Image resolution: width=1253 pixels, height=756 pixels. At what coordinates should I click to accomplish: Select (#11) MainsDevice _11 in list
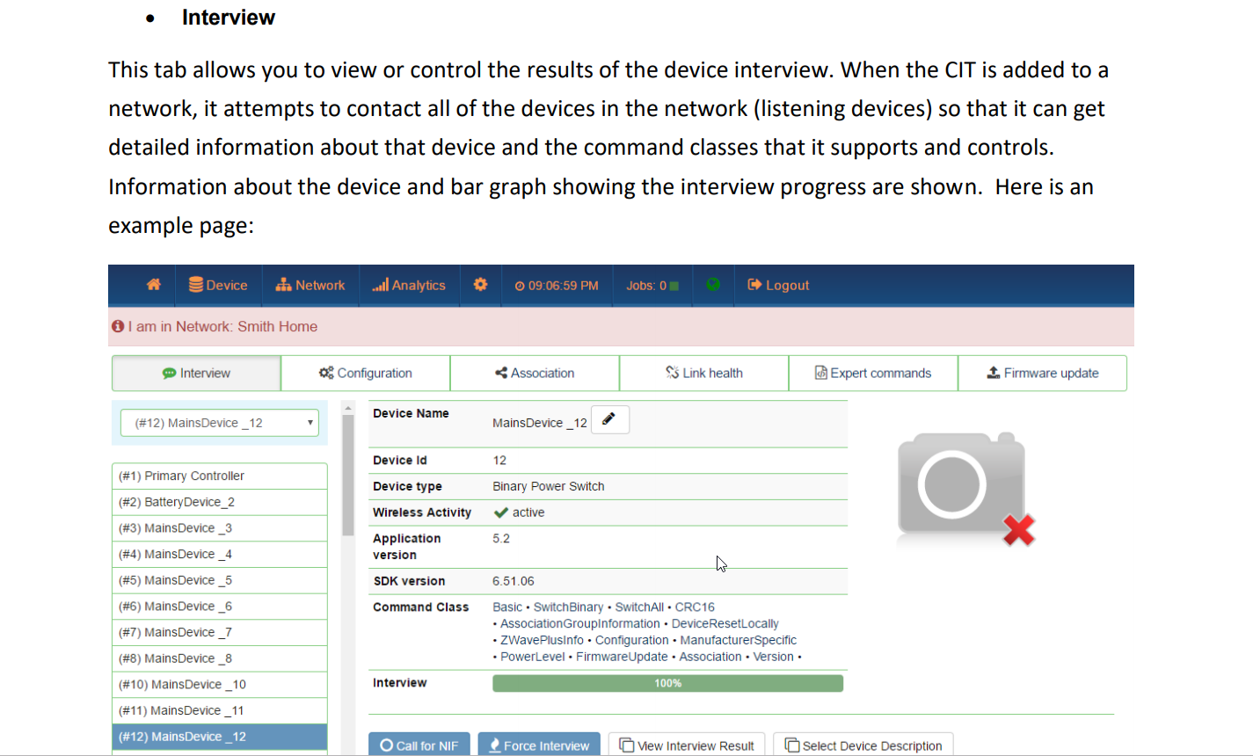[220, 710]
